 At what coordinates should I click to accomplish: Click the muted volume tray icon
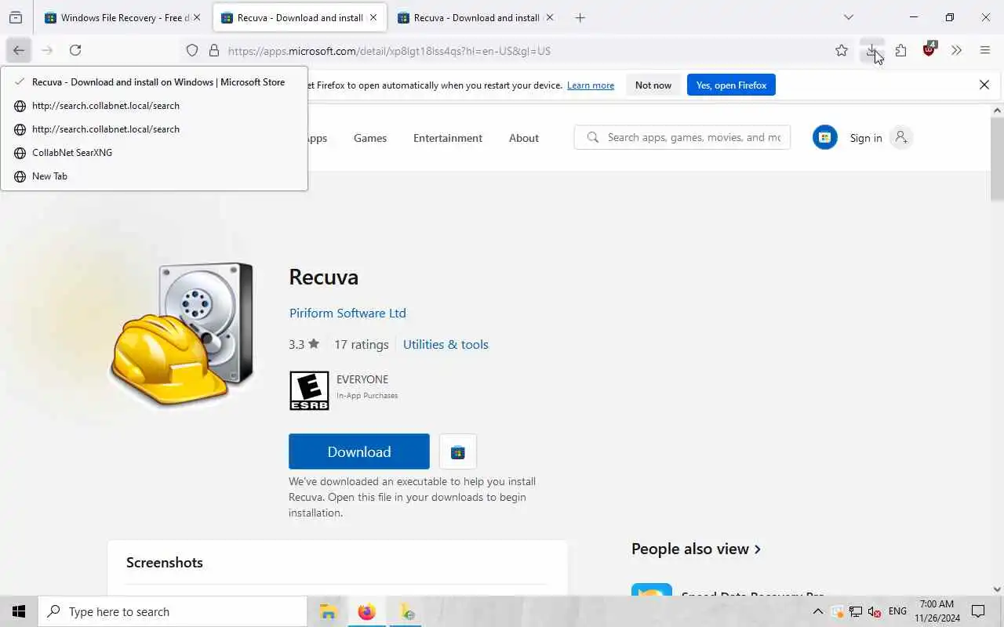coord(875,611)
